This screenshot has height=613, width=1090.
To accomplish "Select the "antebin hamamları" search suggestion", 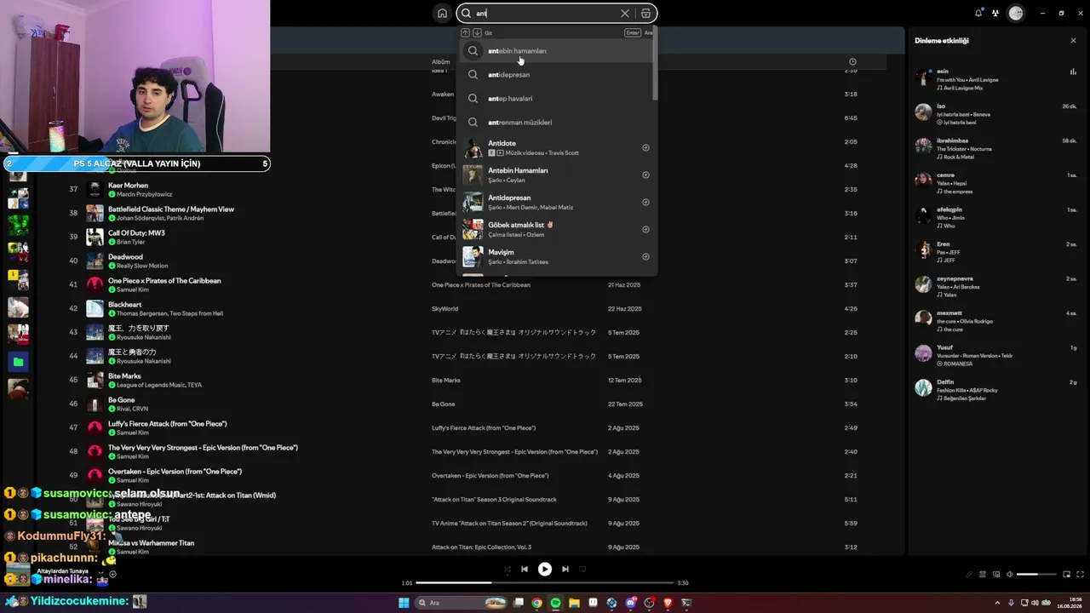I will point(557,51).
